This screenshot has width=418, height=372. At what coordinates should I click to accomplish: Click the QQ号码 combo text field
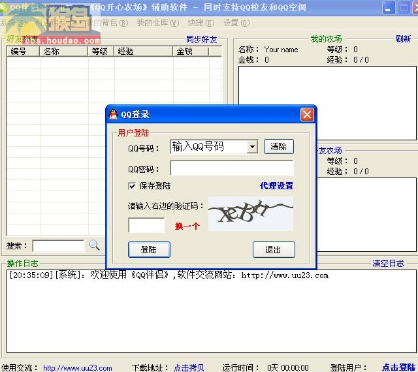pyautogui.click(x=209, y=147)
